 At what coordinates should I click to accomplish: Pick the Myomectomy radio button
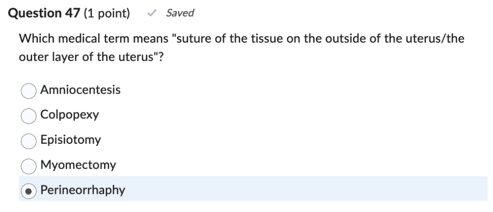pos(29,165)
